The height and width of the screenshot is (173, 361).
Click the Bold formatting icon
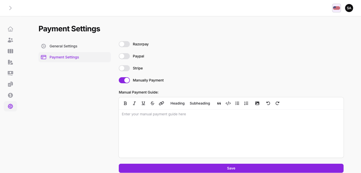point(125,103)
